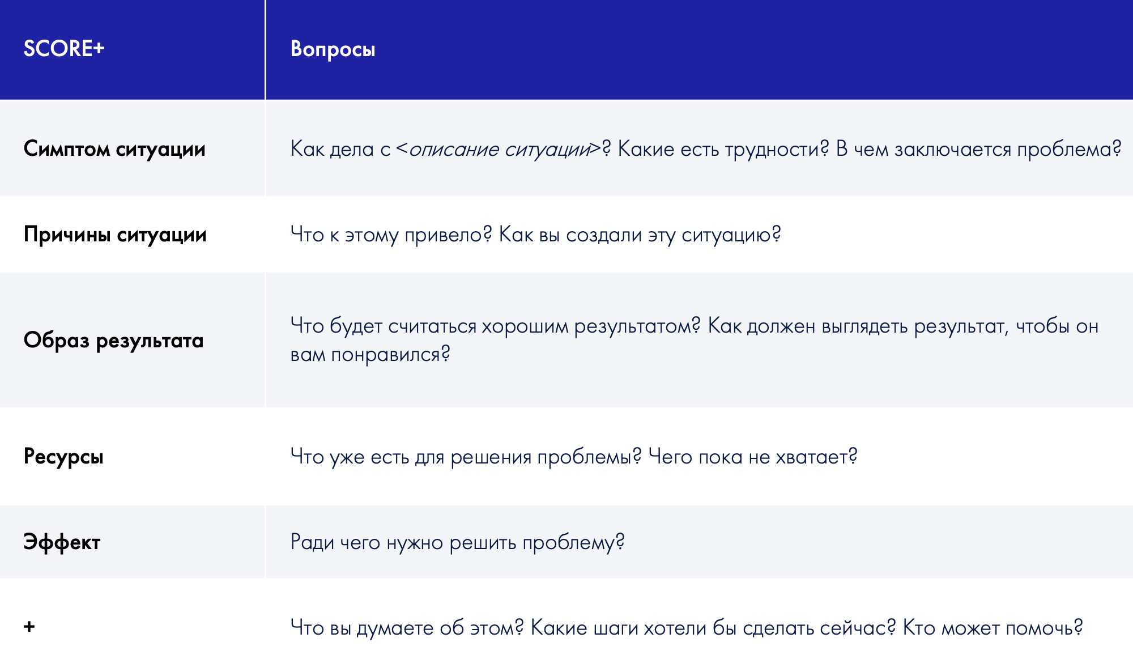The width and height of the screenshot is (1133, 672).
Task: Select the question Как вы создали эту ситуацию?
Action: [x=640, y=235]
